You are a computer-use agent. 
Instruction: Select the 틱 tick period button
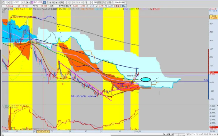[x=62, y=2]
